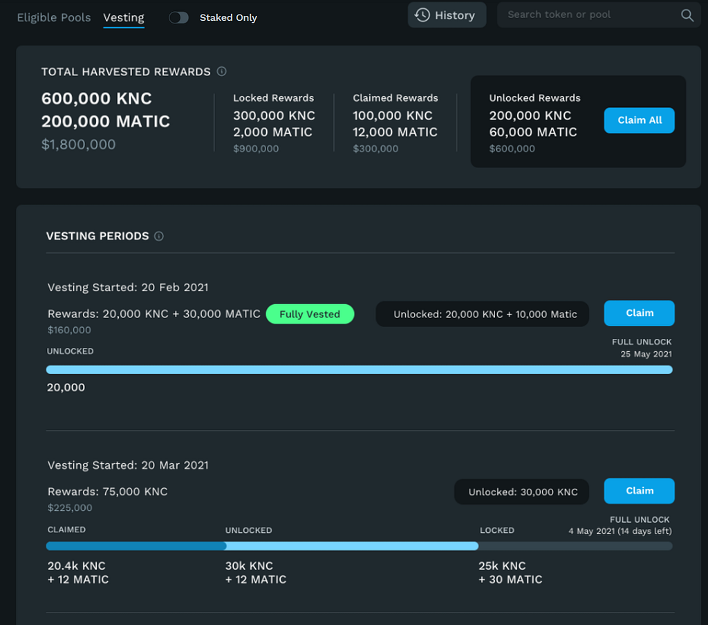This screenshot has width=708, height=625.
Task: Click the claimed segment of March progress bar
Action: tap(136, 546)
